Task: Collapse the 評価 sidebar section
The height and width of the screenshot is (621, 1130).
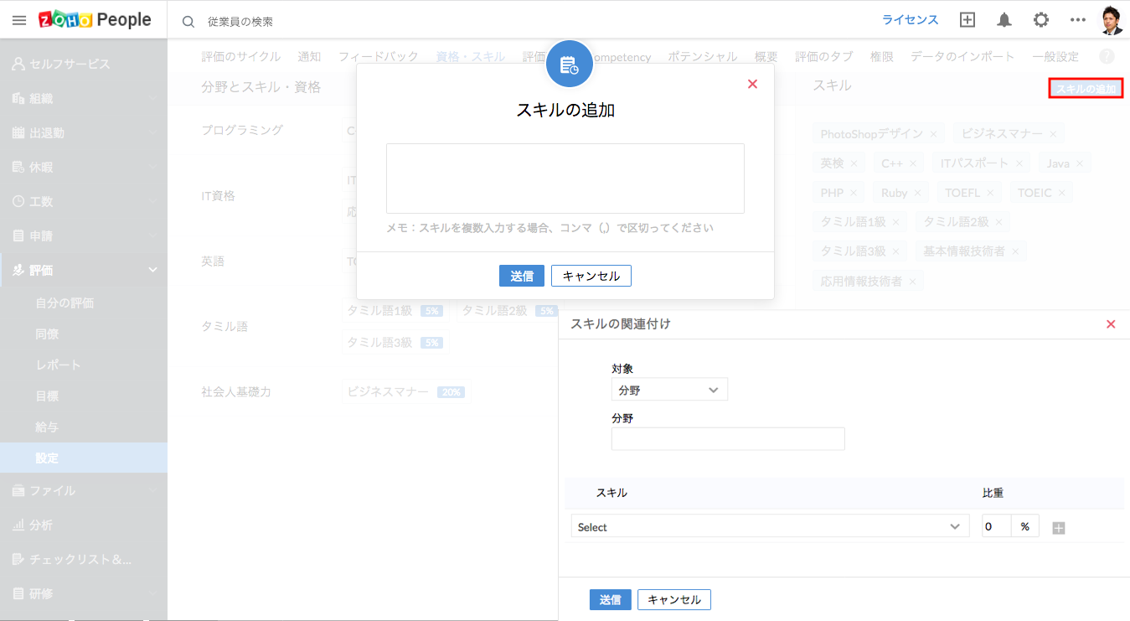Action: pyautogui.click(x=152, y=270)
